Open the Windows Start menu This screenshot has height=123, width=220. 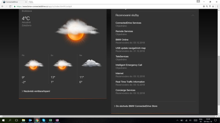pyautogui.click(x=3, y=120)
